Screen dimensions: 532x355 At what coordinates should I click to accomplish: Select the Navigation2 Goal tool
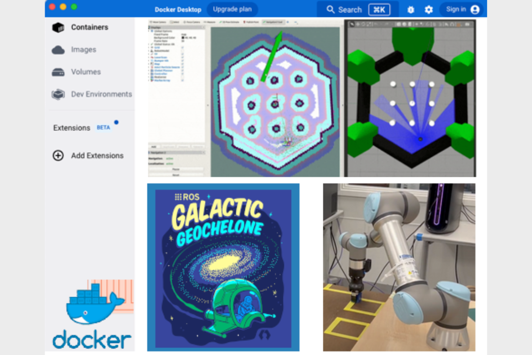[x=273, y=22]
